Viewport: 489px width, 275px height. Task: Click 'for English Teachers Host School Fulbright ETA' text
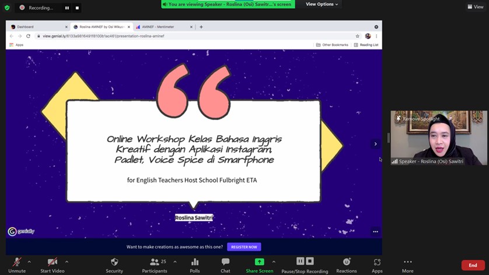coord(192,180)
